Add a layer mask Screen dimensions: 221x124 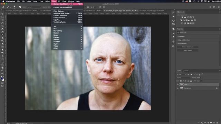point(205,123)
